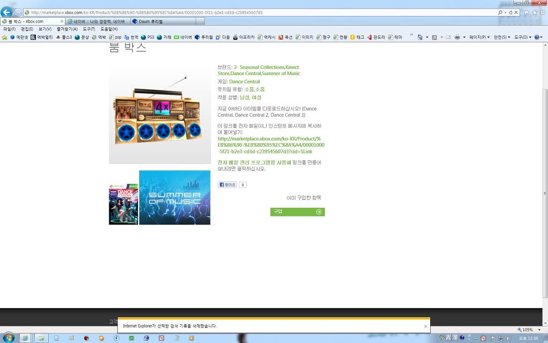Click the PS3 bookmark in favorites bar
This screenshot has width=548, height=343.
[147, 37]
